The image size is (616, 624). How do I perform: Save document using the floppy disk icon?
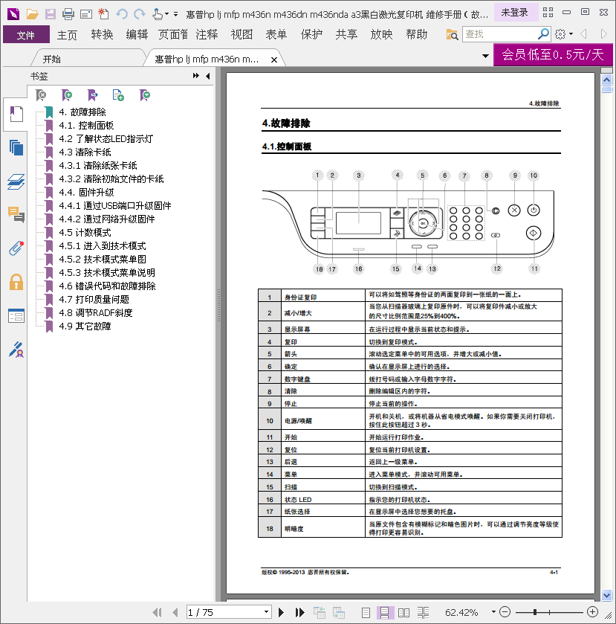pos(50,14)
